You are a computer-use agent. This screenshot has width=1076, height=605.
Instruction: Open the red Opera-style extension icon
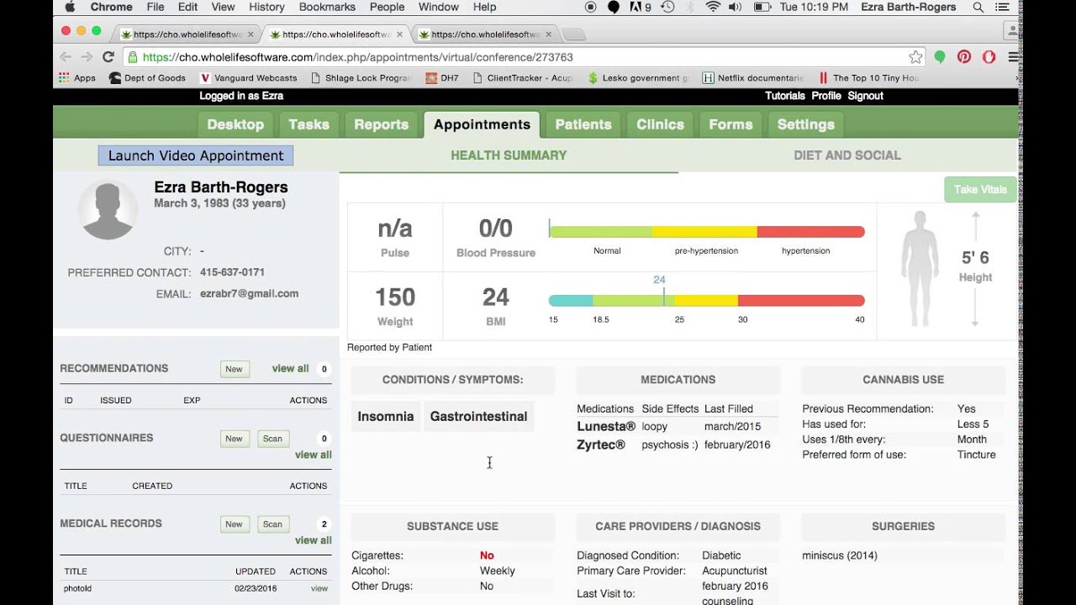pos(989,57)
